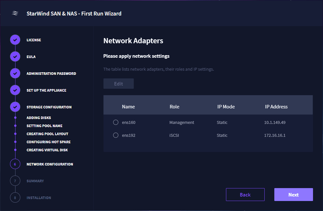The width and height of the screenshot is (323, 211).
Task: Click the IP Address column header
Action: click(276, 107)
